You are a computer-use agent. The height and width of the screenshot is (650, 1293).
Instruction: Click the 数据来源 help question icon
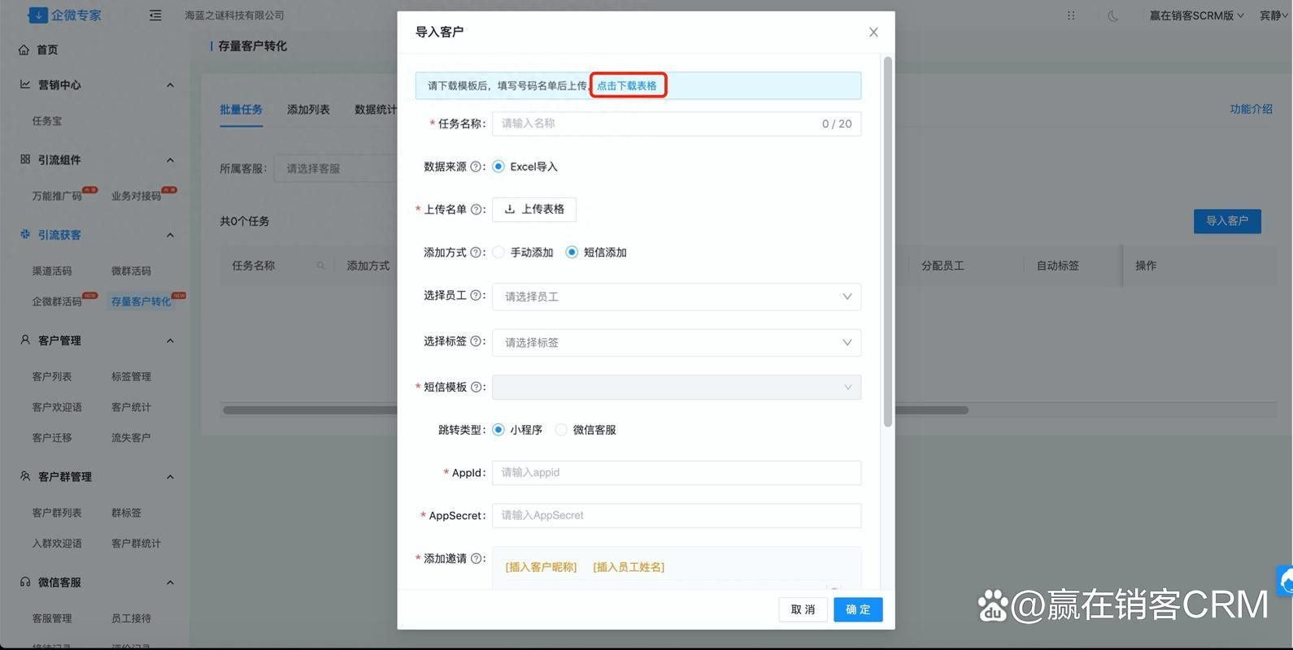coord(476,167)
